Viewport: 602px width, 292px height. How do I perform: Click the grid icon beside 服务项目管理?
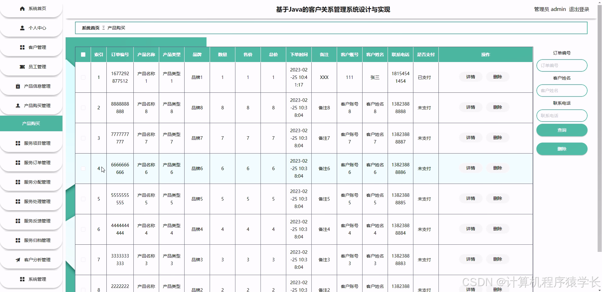point(18,143)
